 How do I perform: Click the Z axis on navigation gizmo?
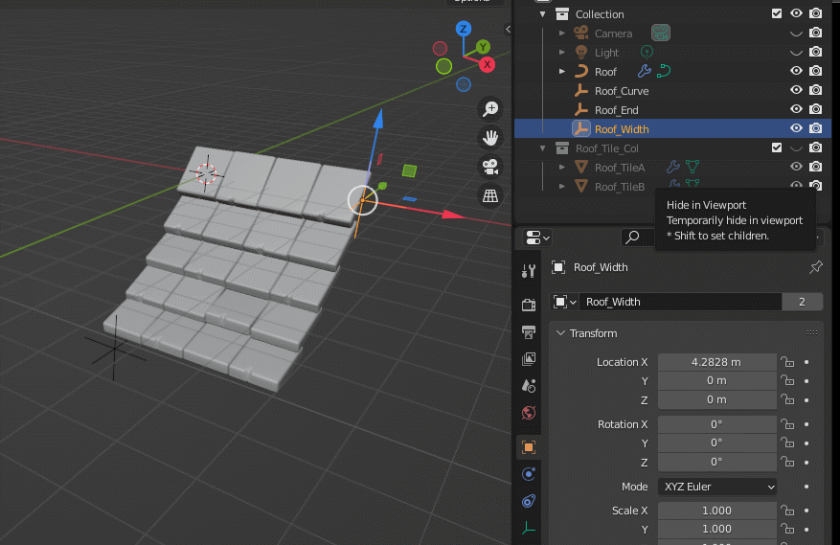click(x=464, y=29)
